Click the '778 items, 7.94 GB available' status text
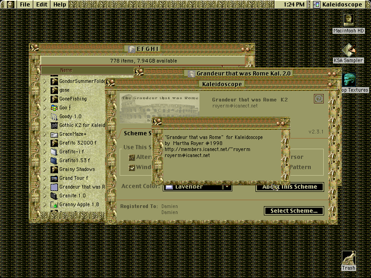The image size is (371, 278). (143, 61)
